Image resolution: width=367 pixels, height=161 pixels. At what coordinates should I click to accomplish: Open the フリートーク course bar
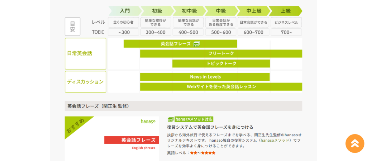[x=221, y=53]
